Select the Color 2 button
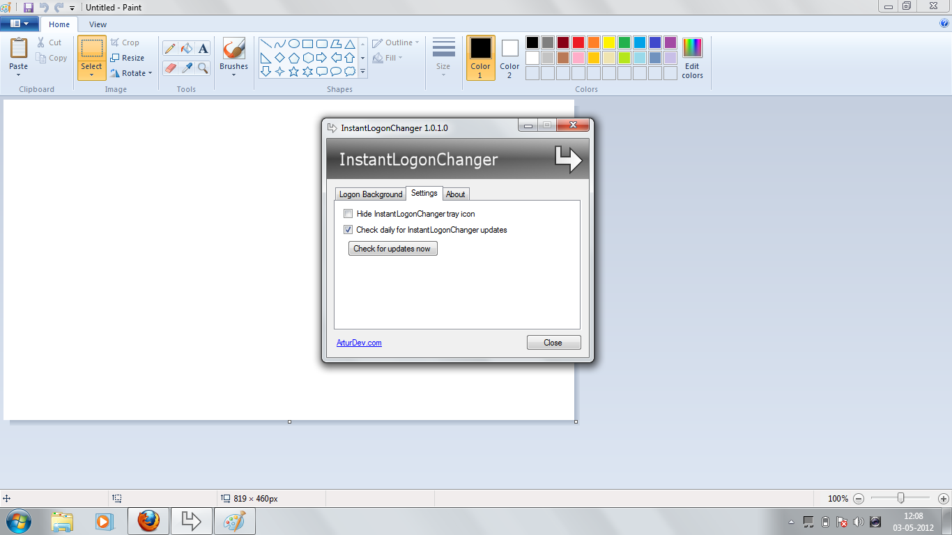Screen dimensions: 952x535 click(x=509, y=58)
